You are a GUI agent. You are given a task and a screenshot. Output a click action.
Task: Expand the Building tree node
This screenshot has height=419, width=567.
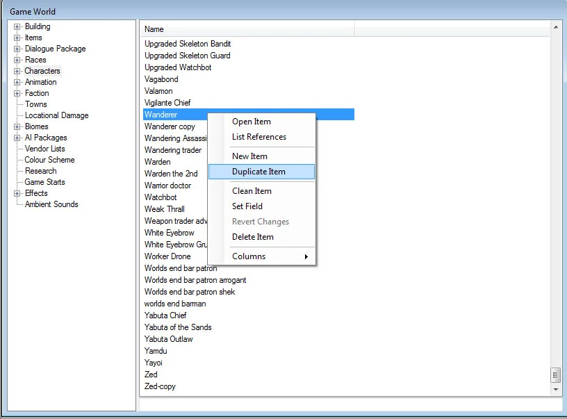click(17, 27)
